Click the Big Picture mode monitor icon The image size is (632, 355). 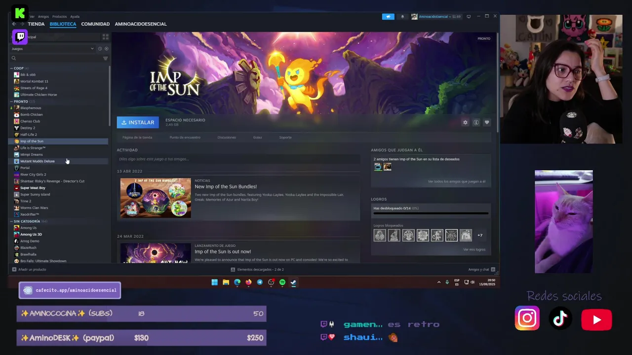click(469, 16)
